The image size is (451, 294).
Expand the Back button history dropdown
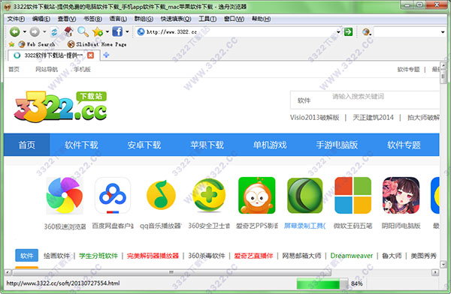tap(25, 31)
